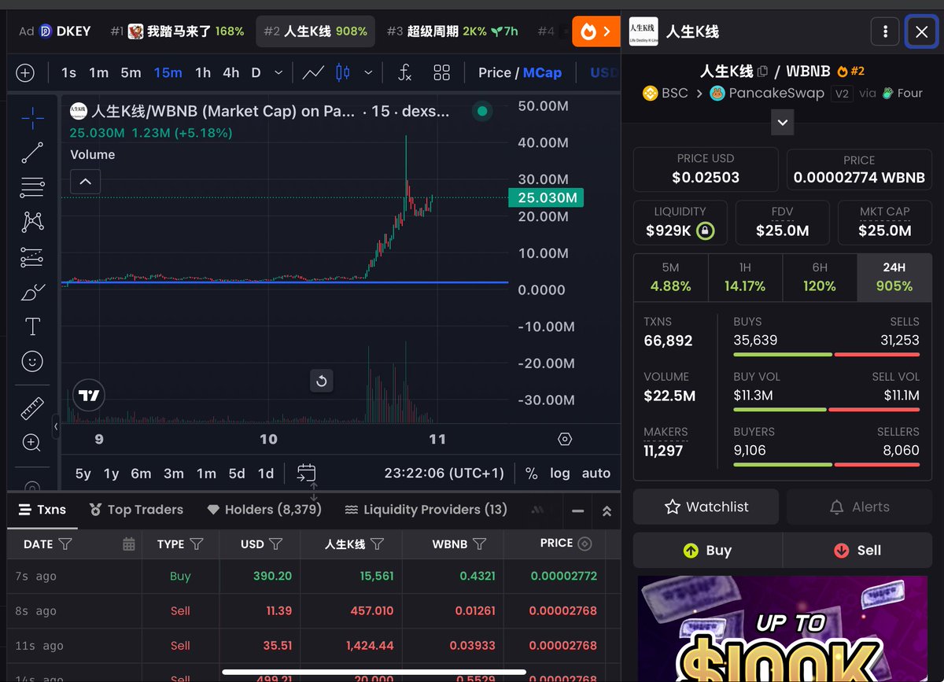The image size is (944, 682).
Task: Toggle log scale on chart
Action: [559, 473]
